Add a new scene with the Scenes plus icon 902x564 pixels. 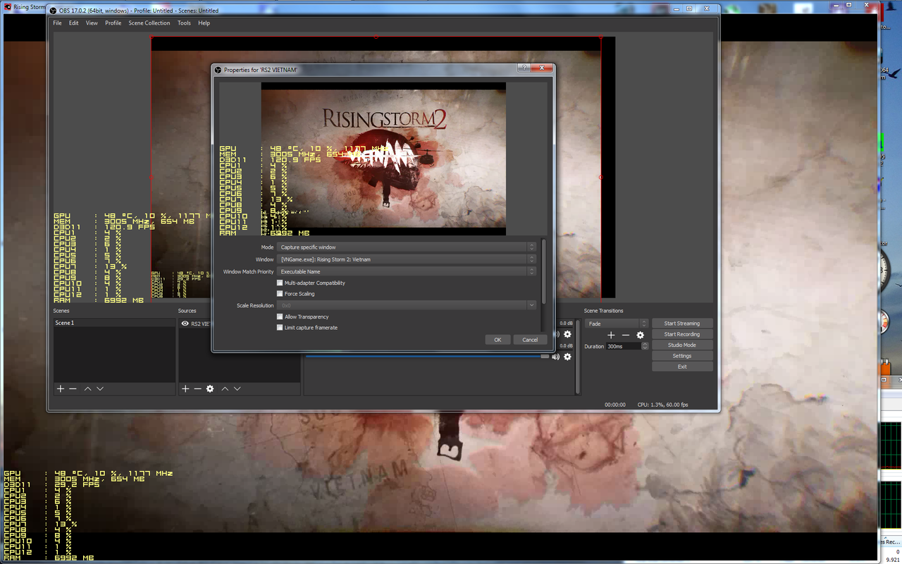coord(61,388)
